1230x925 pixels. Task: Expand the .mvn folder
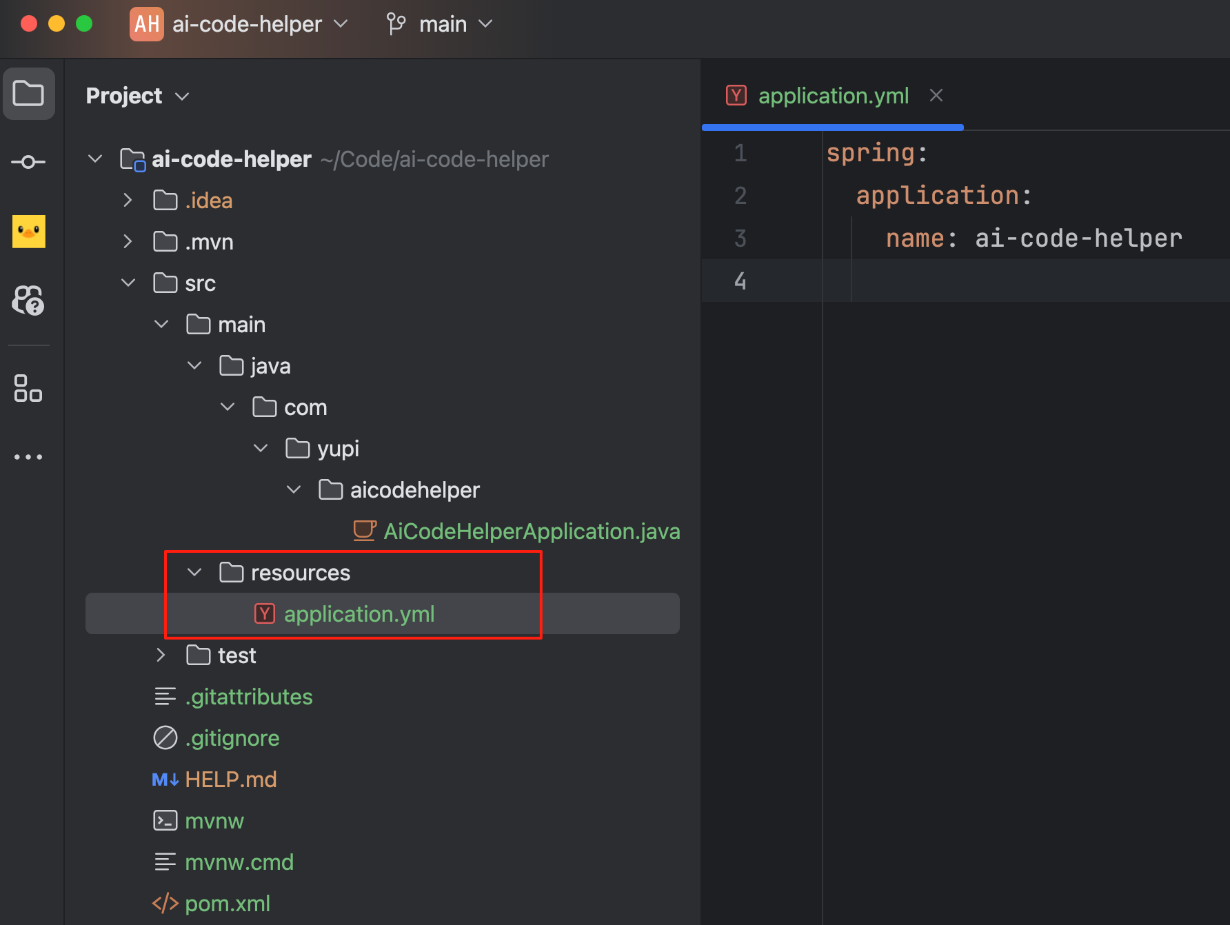tap(128, 241)
